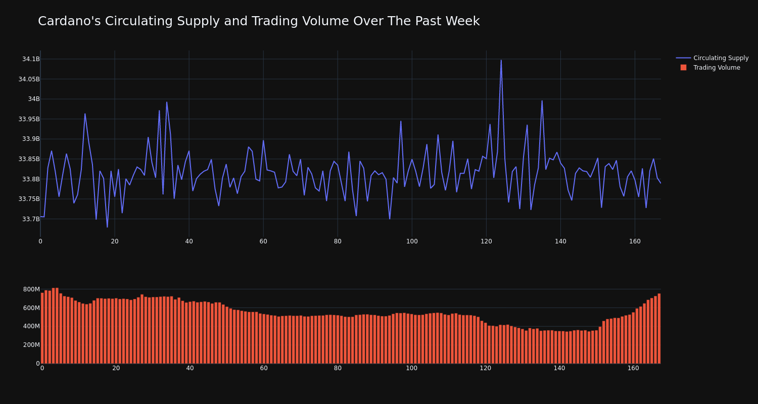Screen dimensions: 758x404
Task: Click the red Trading Volume legend swatch
Action: coord(683,68)
